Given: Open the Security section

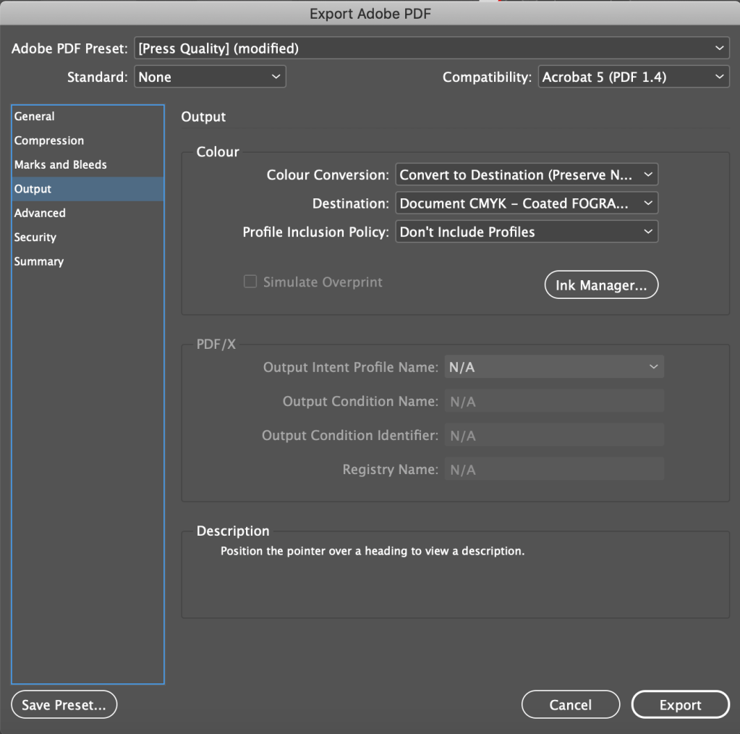Looking at the screenshot, I should [x=35, y=237].
